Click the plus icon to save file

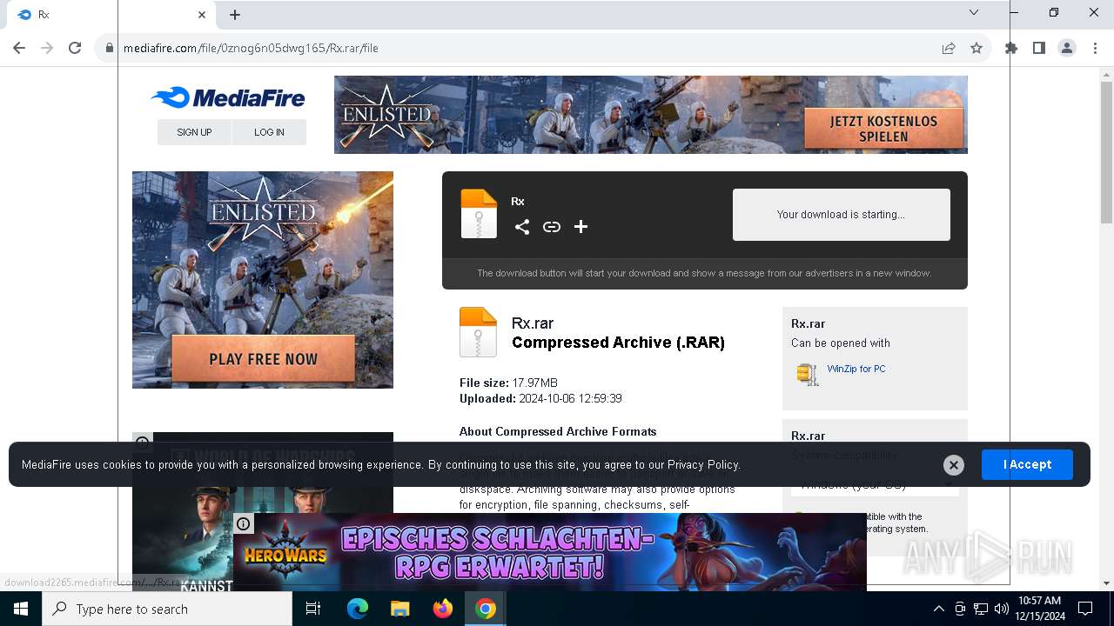[581, 227]
